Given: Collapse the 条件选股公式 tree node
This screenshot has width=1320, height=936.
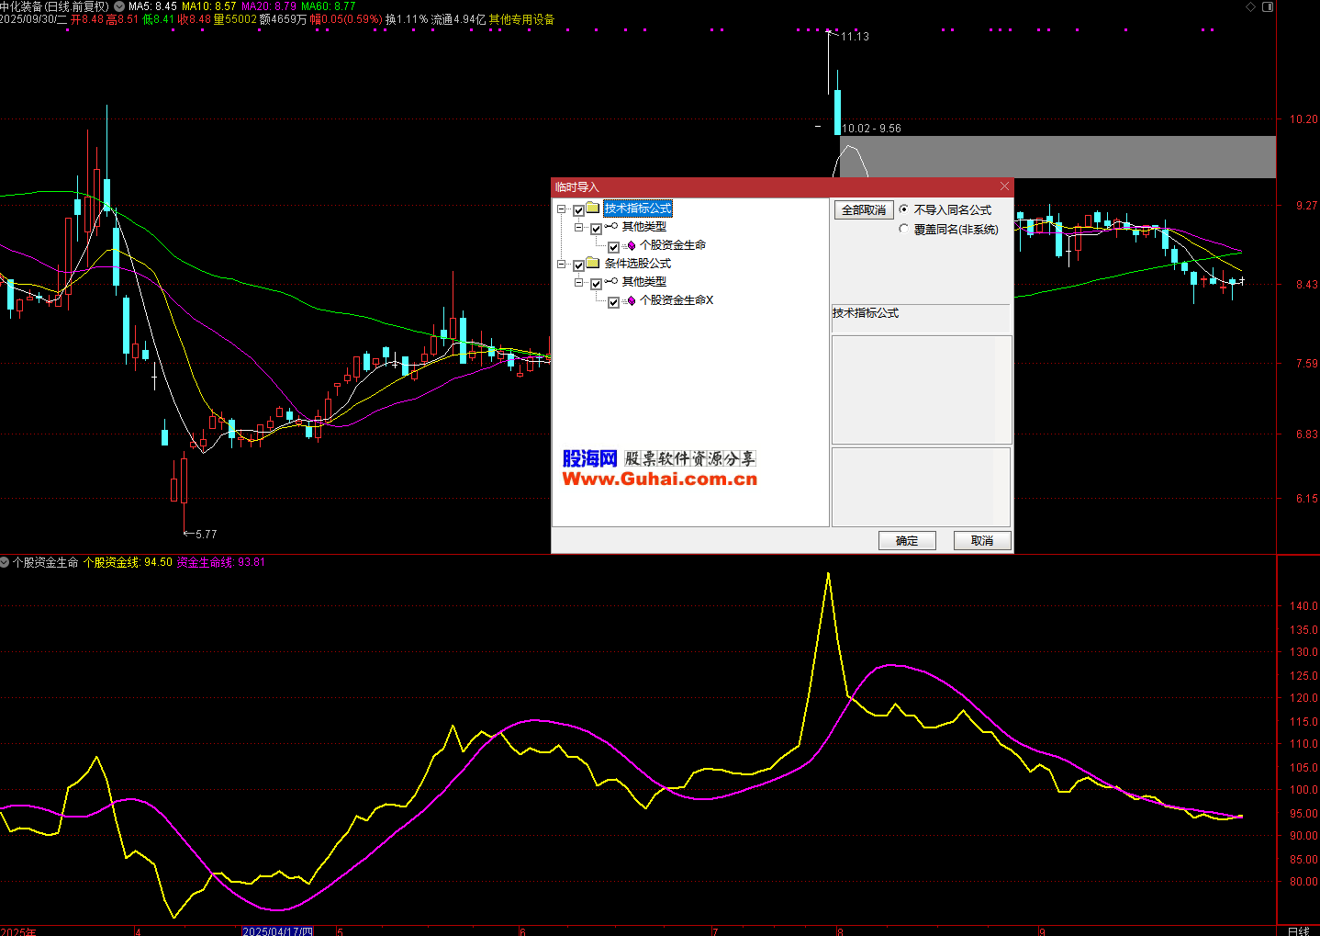Looking at the screenshot, I should tap(561, 264).
